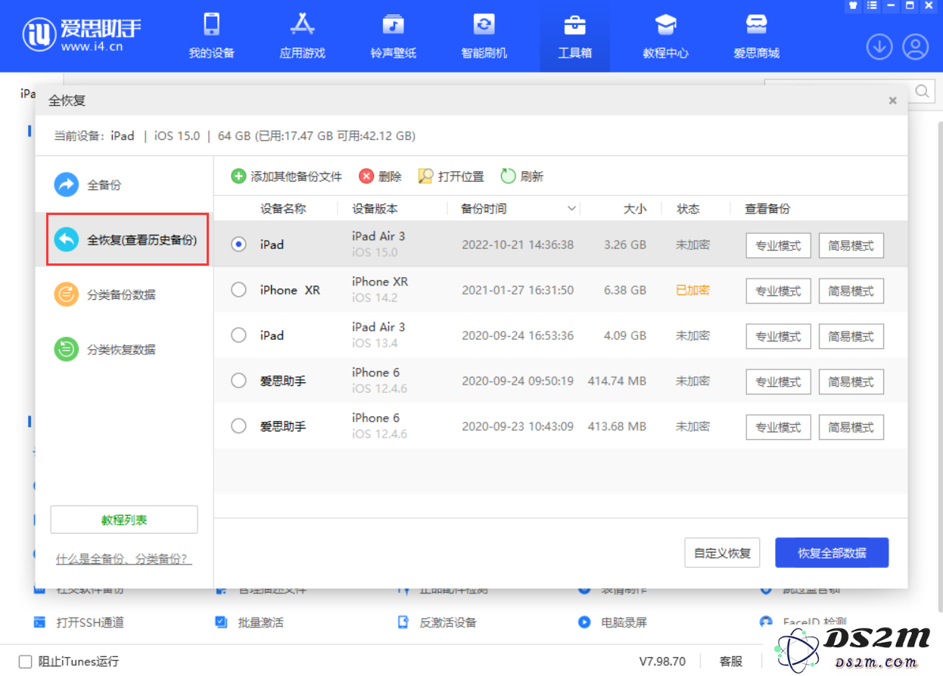
Task: Click 简易模式 for the 413.68 MB backup
Action: coord(851,427)
